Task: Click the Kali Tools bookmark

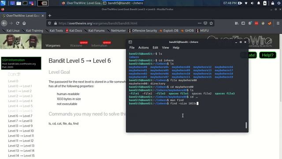Action: (x=54, y=30)
